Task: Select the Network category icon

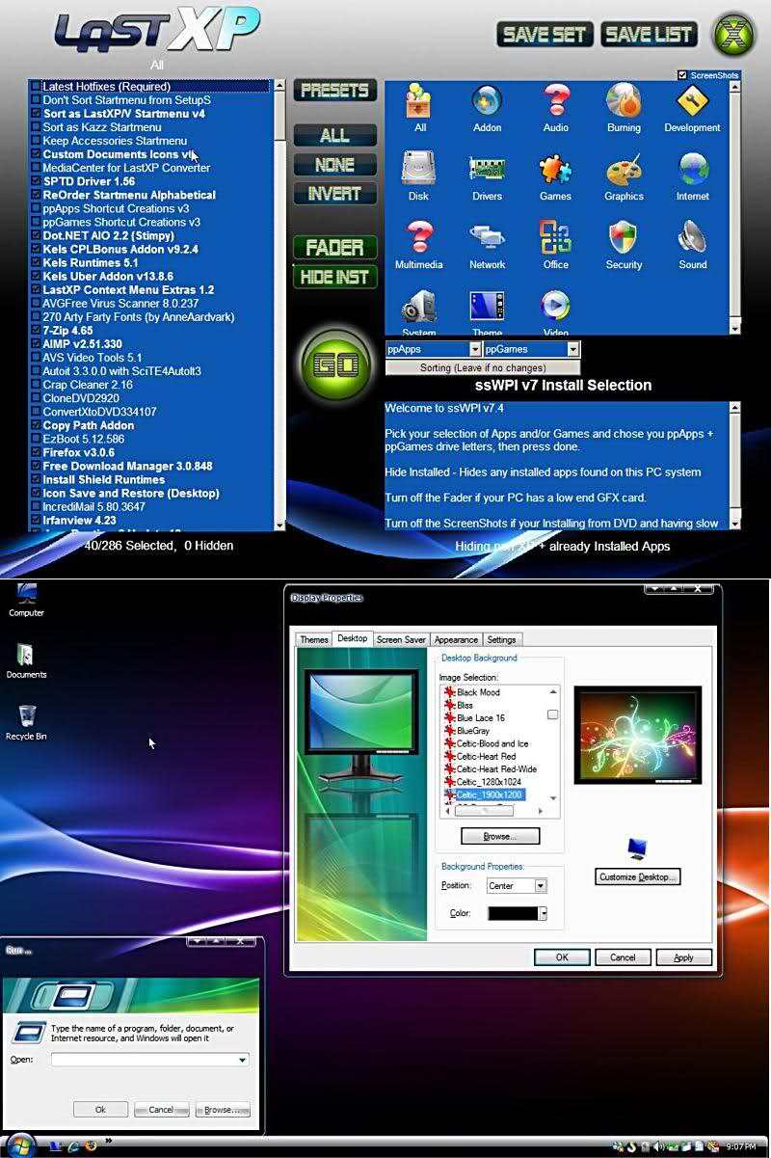Action: point(487,237)
